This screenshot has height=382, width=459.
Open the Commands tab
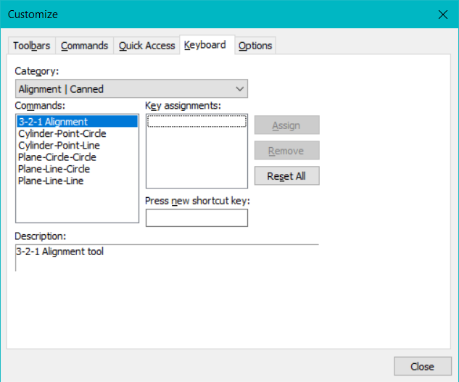coord(84,46)
